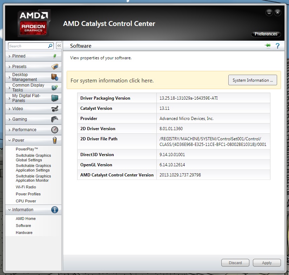Click the Video camcorder icon
The width and height of the screenshot is (289, 275).
point(55,109)
